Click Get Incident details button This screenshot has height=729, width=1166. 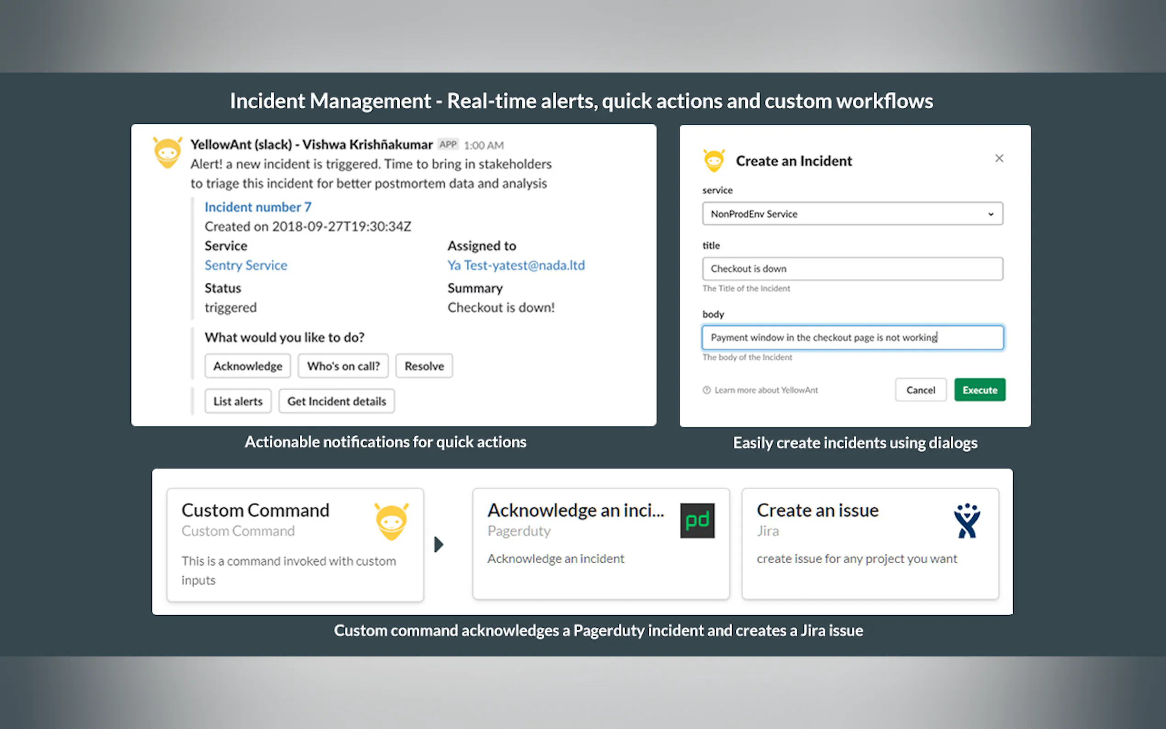pos(336,401)
